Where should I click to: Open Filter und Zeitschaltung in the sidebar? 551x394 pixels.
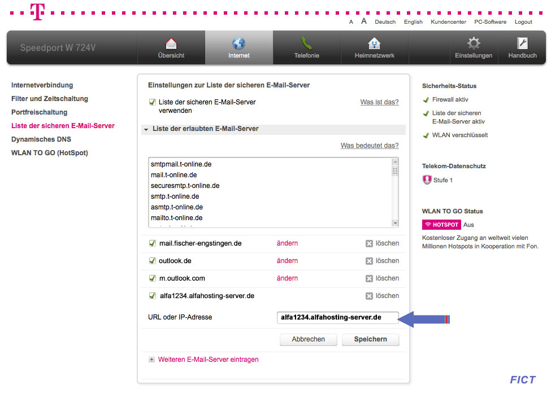pos(50,99)
